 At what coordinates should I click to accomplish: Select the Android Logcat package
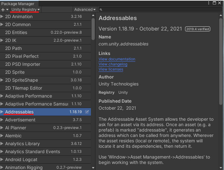(x=45, y=160)
